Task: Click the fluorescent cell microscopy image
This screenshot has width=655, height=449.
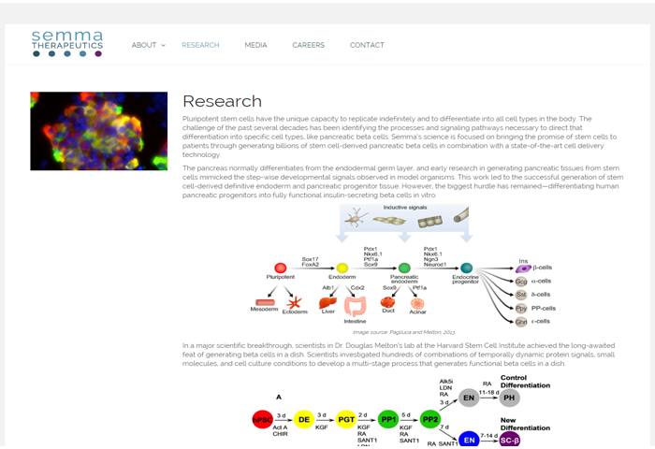Action: (x=99, y=131)
